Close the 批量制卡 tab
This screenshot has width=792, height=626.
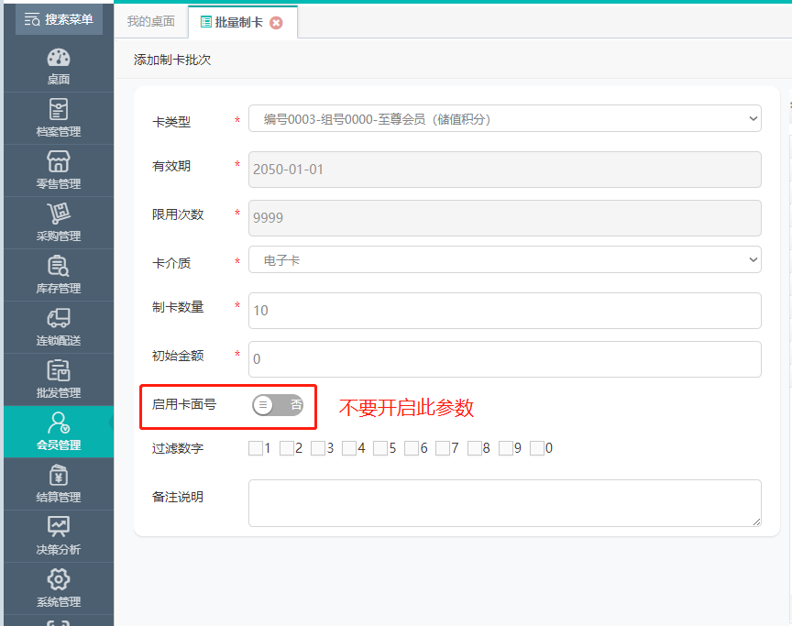[x=276, y=23]
